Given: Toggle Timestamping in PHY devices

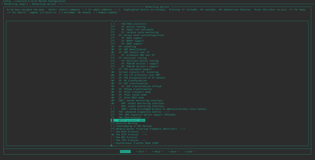Looking at the screenshot, I should (131, 126).
